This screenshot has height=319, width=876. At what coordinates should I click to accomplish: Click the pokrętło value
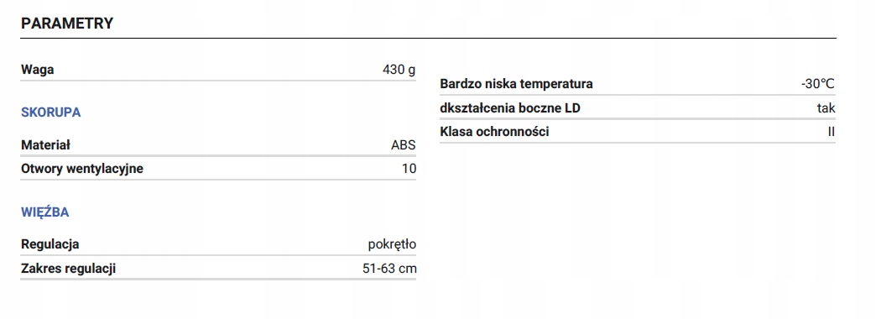[392, 244]
